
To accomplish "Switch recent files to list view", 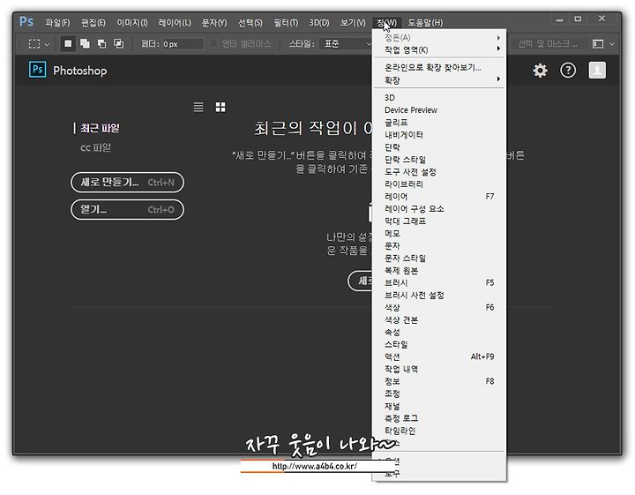I will (x=198, y=107).
